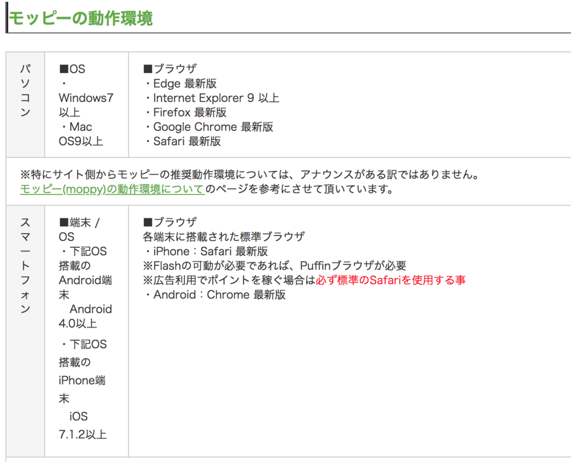Click the ※広告利用でポイントを稼ぐ場合は text
571x462 pixels.
point(229,280)
